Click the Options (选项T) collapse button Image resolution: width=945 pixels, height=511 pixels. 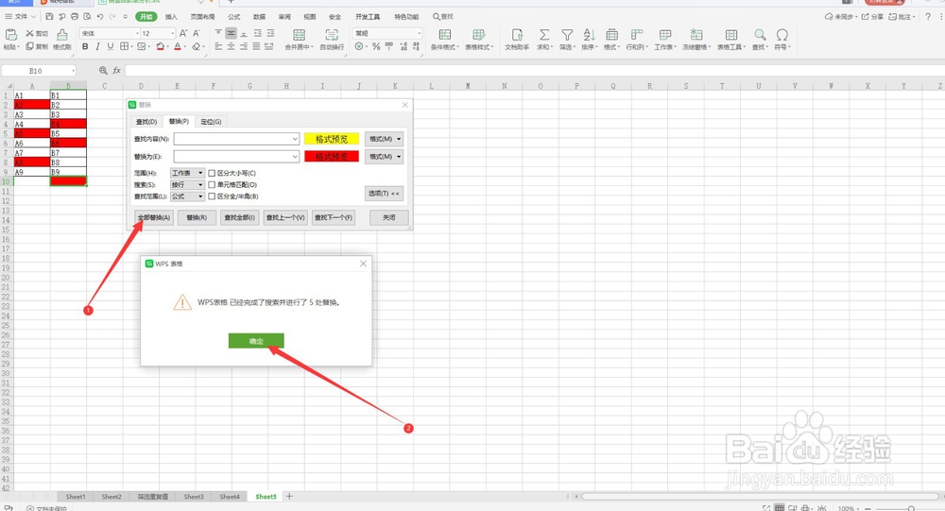tap(384, 194)
